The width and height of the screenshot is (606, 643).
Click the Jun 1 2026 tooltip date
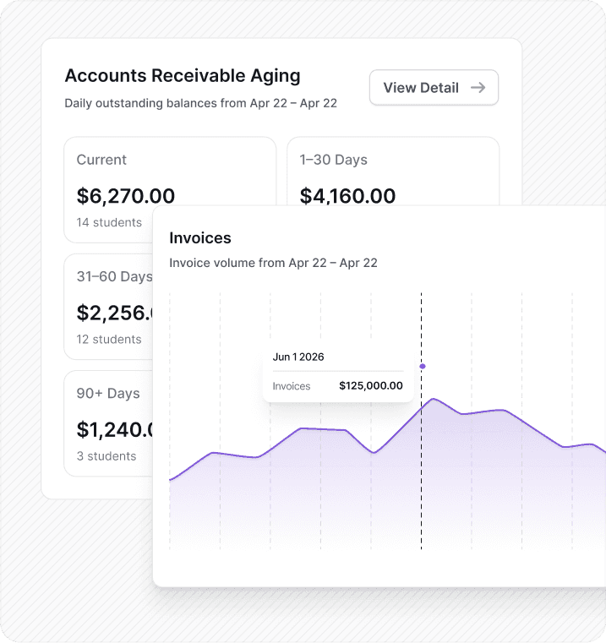[298, 357]
